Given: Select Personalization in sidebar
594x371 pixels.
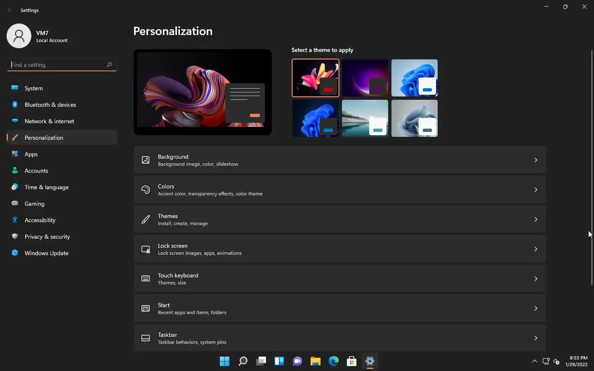Looking at the screenshot, I should point(62,138).
